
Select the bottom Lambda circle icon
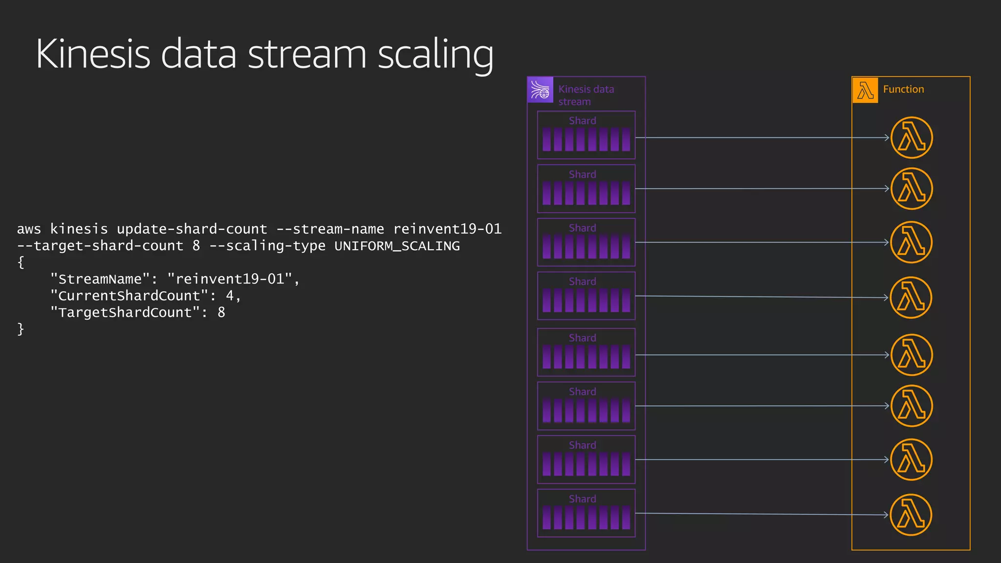(x=911, y=515)
